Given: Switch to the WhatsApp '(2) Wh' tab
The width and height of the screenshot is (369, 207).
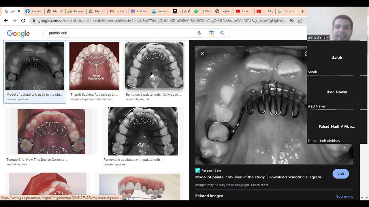Looking at the screenshot, I should [x=203, y=11].
